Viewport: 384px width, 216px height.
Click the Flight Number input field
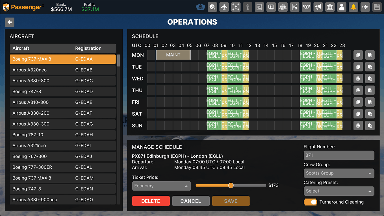tap(339, 155)
